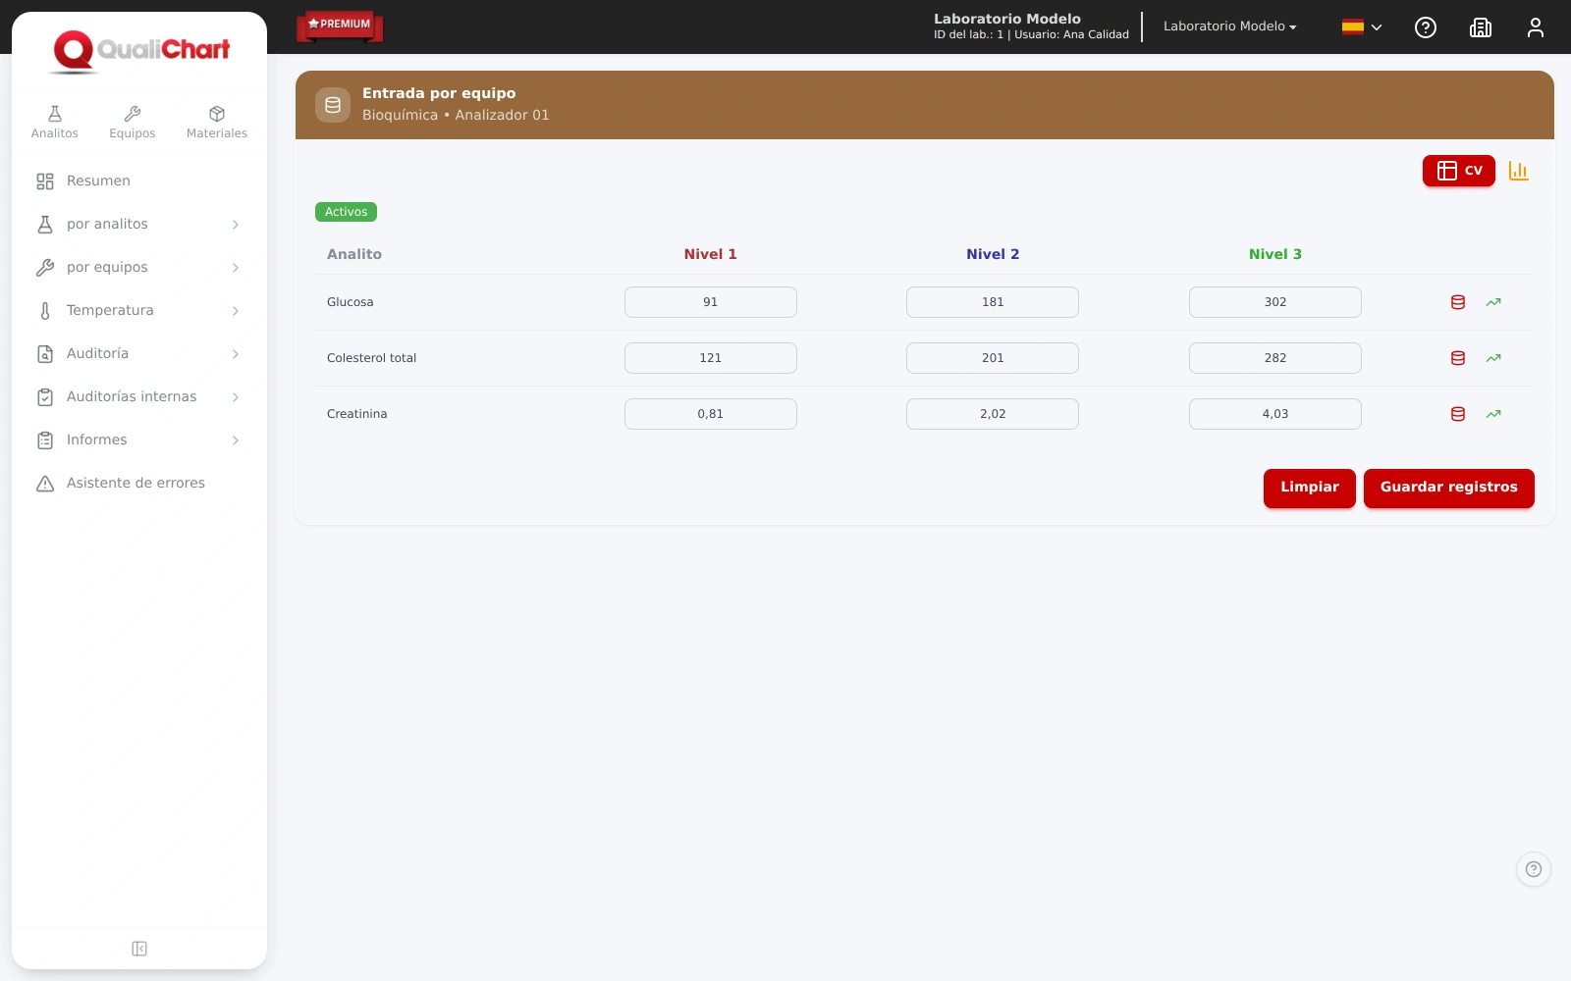Viewport: 1571px width, 981px height.
Task: Click database icon for Colesterol total
Action: [1458, 358]
